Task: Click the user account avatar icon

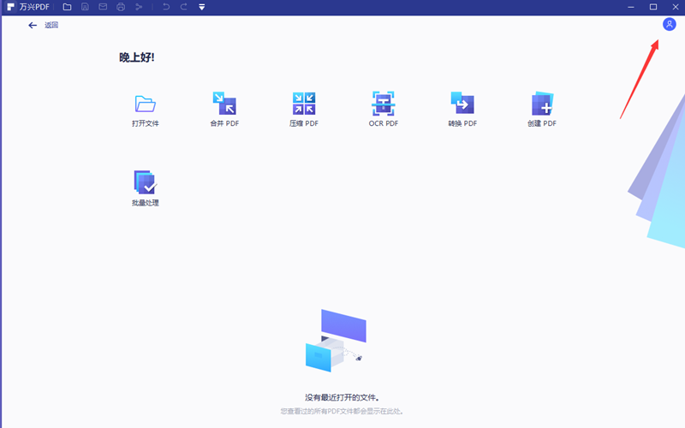Action: pos(670,25)
